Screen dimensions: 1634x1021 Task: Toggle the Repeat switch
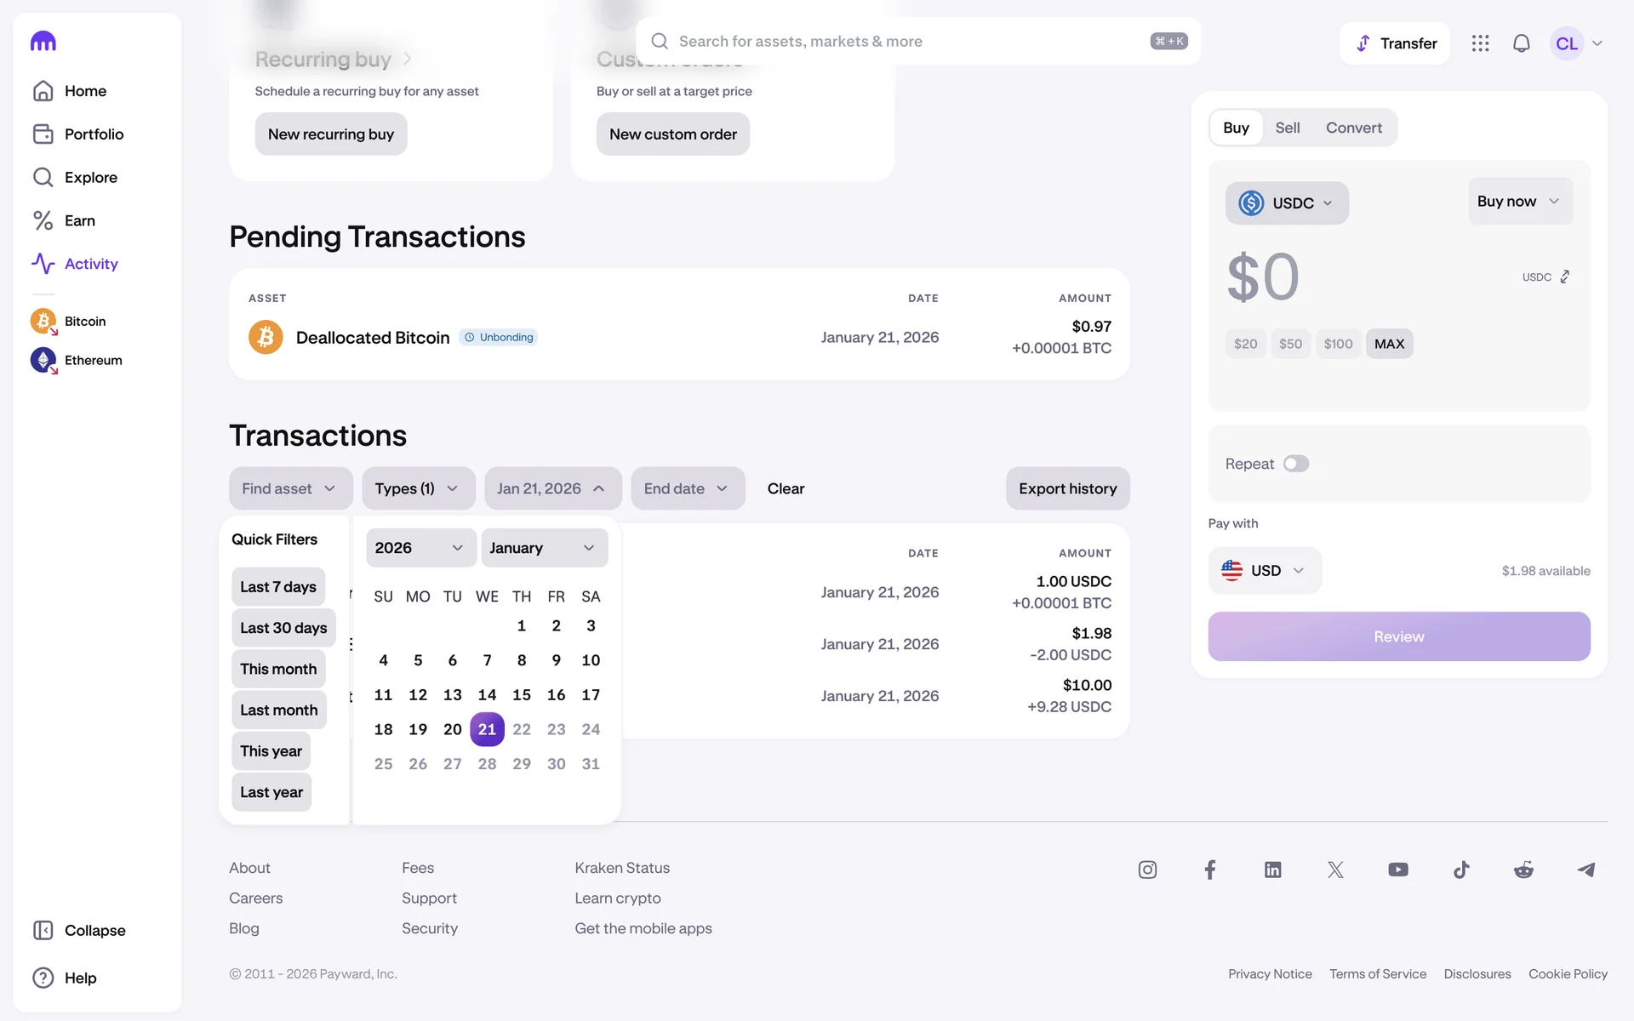(x=1295, y=464)
